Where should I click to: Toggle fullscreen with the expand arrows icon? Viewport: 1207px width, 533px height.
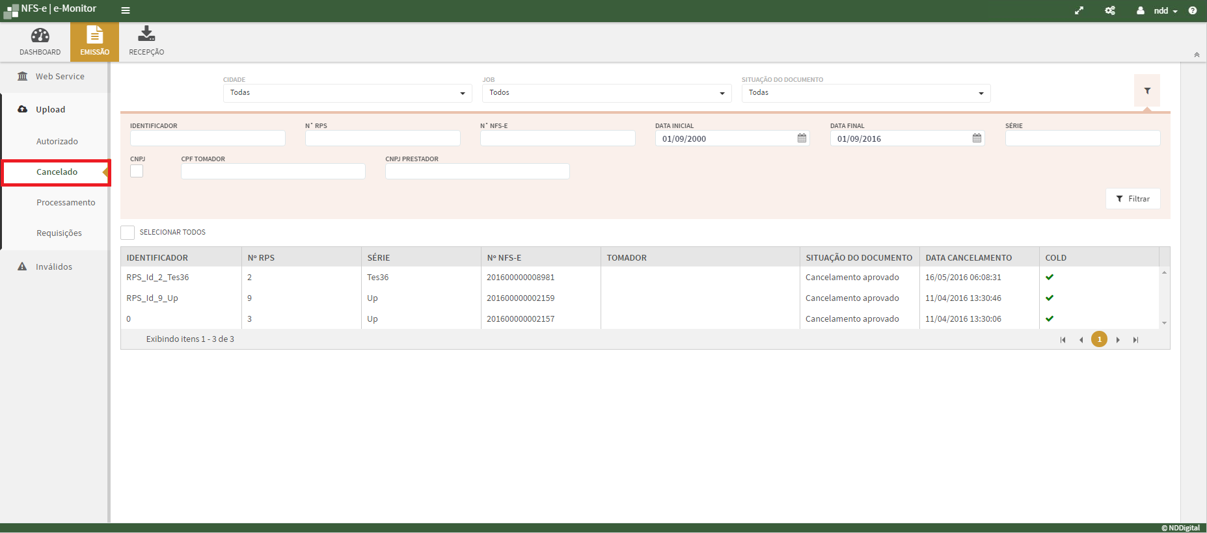click(x=1079, y=10)
